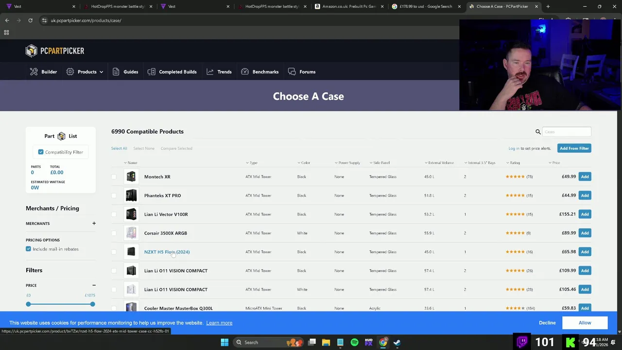622x350 pixels.
Task: Click Learn more in cookie banner
Action: (x=219, y=323)
